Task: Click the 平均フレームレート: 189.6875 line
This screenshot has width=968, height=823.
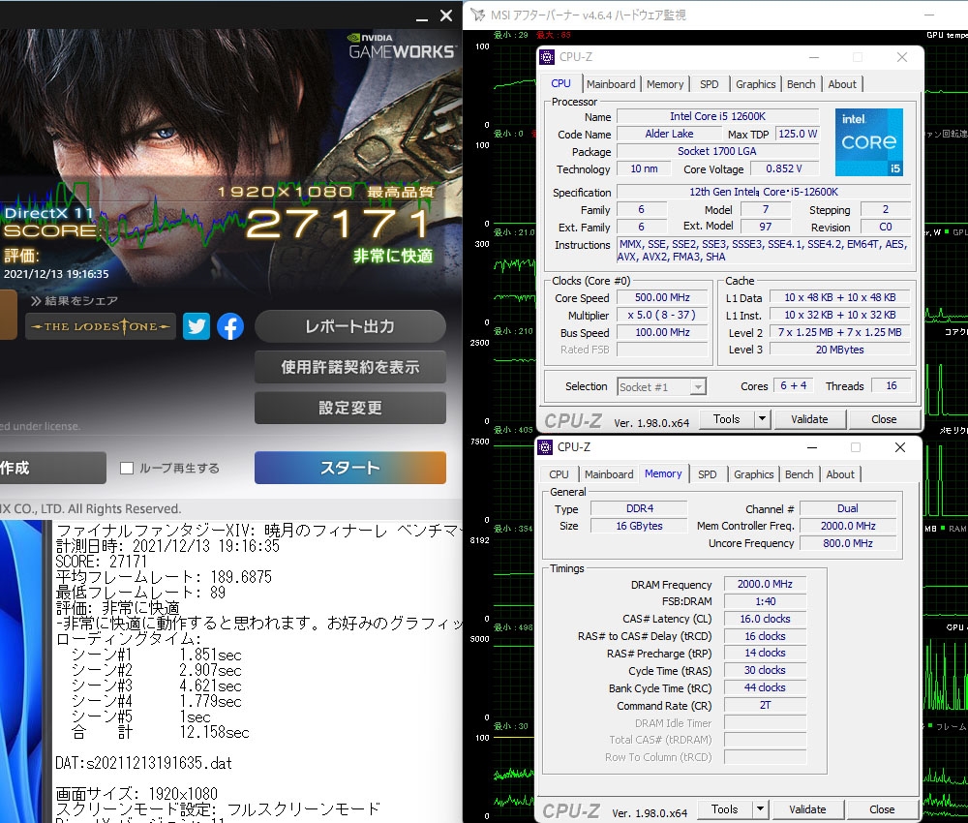Action: coord(164,577)
